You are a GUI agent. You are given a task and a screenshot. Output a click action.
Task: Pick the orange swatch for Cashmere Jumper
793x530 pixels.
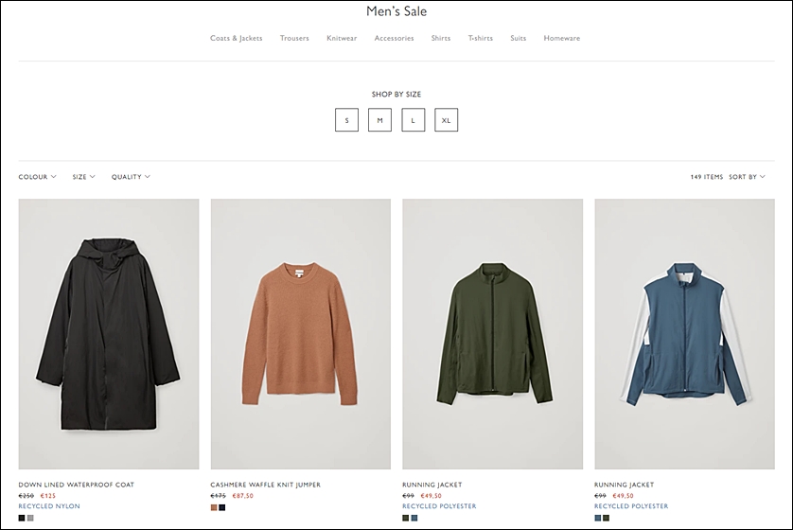(x=214, y=507)
